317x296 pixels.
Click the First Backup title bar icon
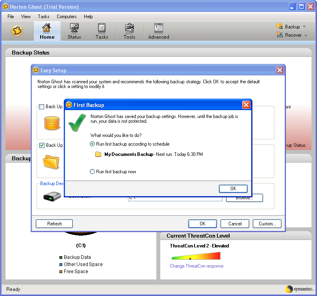(69, 105)
